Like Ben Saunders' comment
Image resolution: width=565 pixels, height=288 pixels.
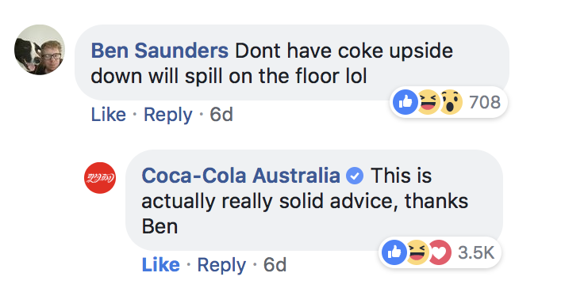pyautogui.click(x=108, y=115)
